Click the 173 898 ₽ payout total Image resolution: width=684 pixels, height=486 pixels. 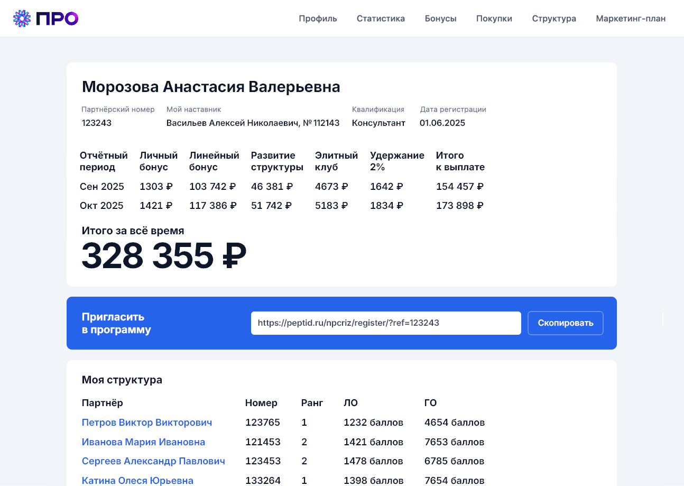[x=460, y=206]
